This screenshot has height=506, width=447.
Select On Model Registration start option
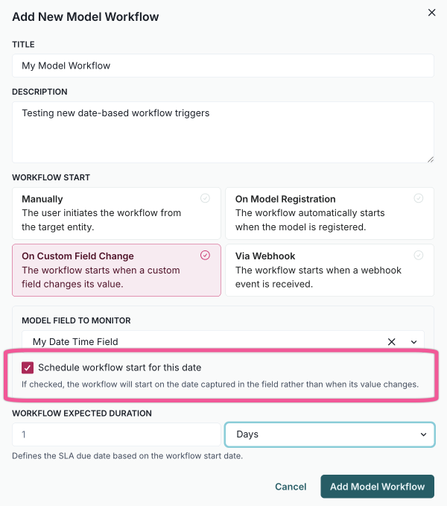(x=329, y=212)
